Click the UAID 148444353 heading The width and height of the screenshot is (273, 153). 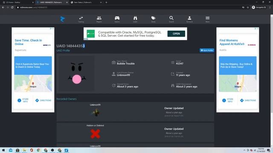[70, 46]
